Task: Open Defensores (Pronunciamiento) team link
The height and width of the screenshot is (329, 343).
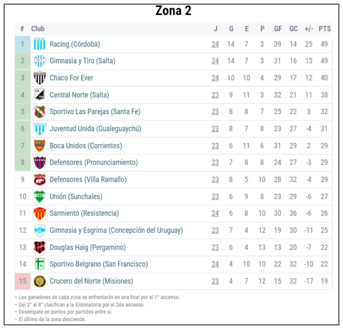Action: click(93, 163)
